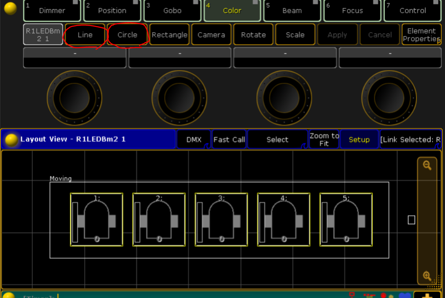This screenshot has width=445, height=298.
Task: Click the third encoder label bar
Action: point(285,58)
